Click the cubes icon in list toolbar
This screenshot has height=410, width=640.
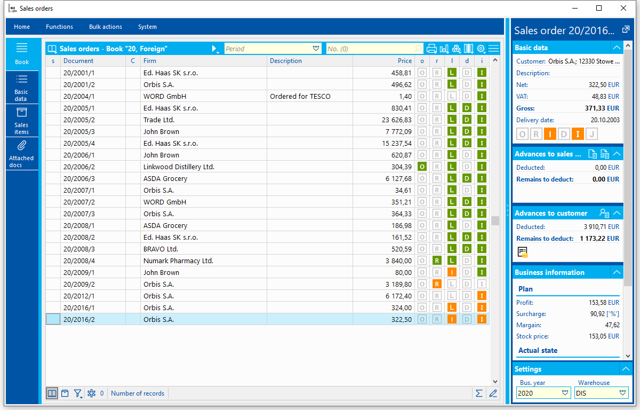click(456, 49)
